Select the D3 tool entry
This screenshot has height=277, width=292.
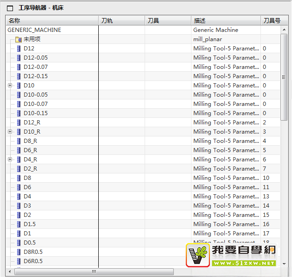[27, 206]
